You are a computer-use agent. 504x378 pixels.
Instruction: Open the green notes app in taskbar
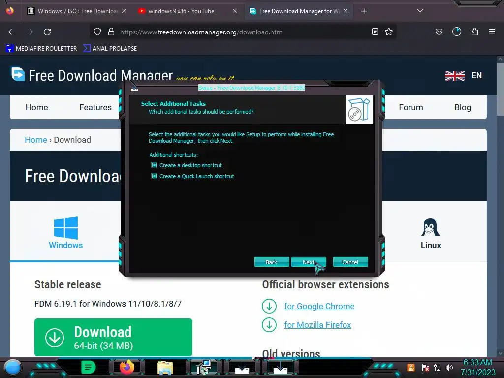tap(88, 367)
